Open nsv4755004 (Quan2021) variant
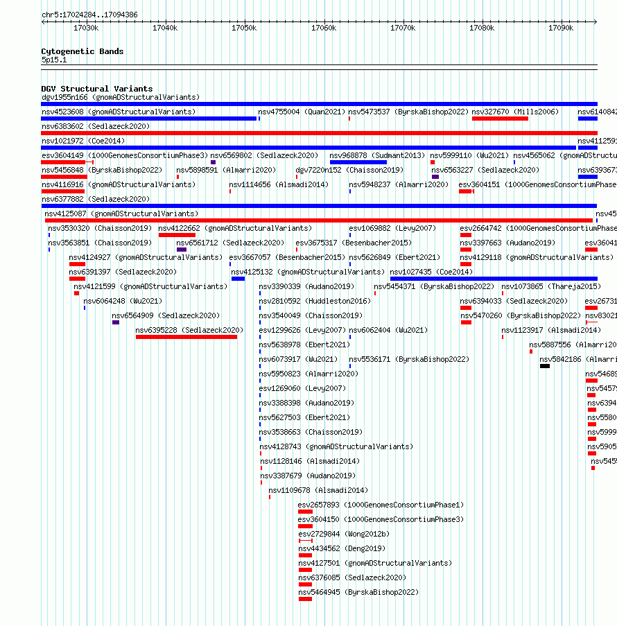 coord(302,112)
